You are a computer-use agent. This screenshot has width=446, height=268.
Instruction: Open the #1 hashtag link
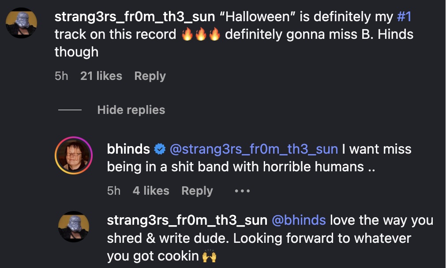point(404,16)
